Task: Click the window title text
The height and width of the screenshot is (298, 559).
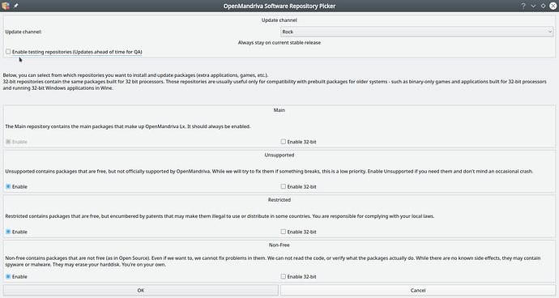Action: [279, 6]
